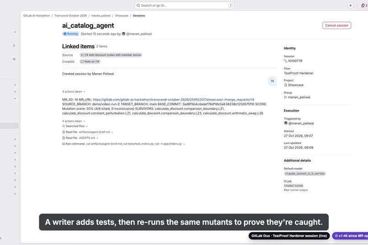Click Started date 27 Oct 2026, 09:07
This screenshot has height=245, width=368.
pyautogui.click(x=298, y=136)
